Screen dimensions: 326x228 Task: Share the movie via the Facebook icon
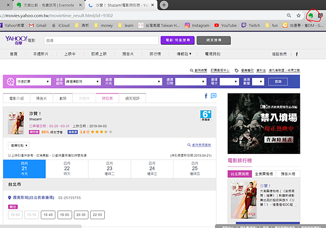pos(206,96)
